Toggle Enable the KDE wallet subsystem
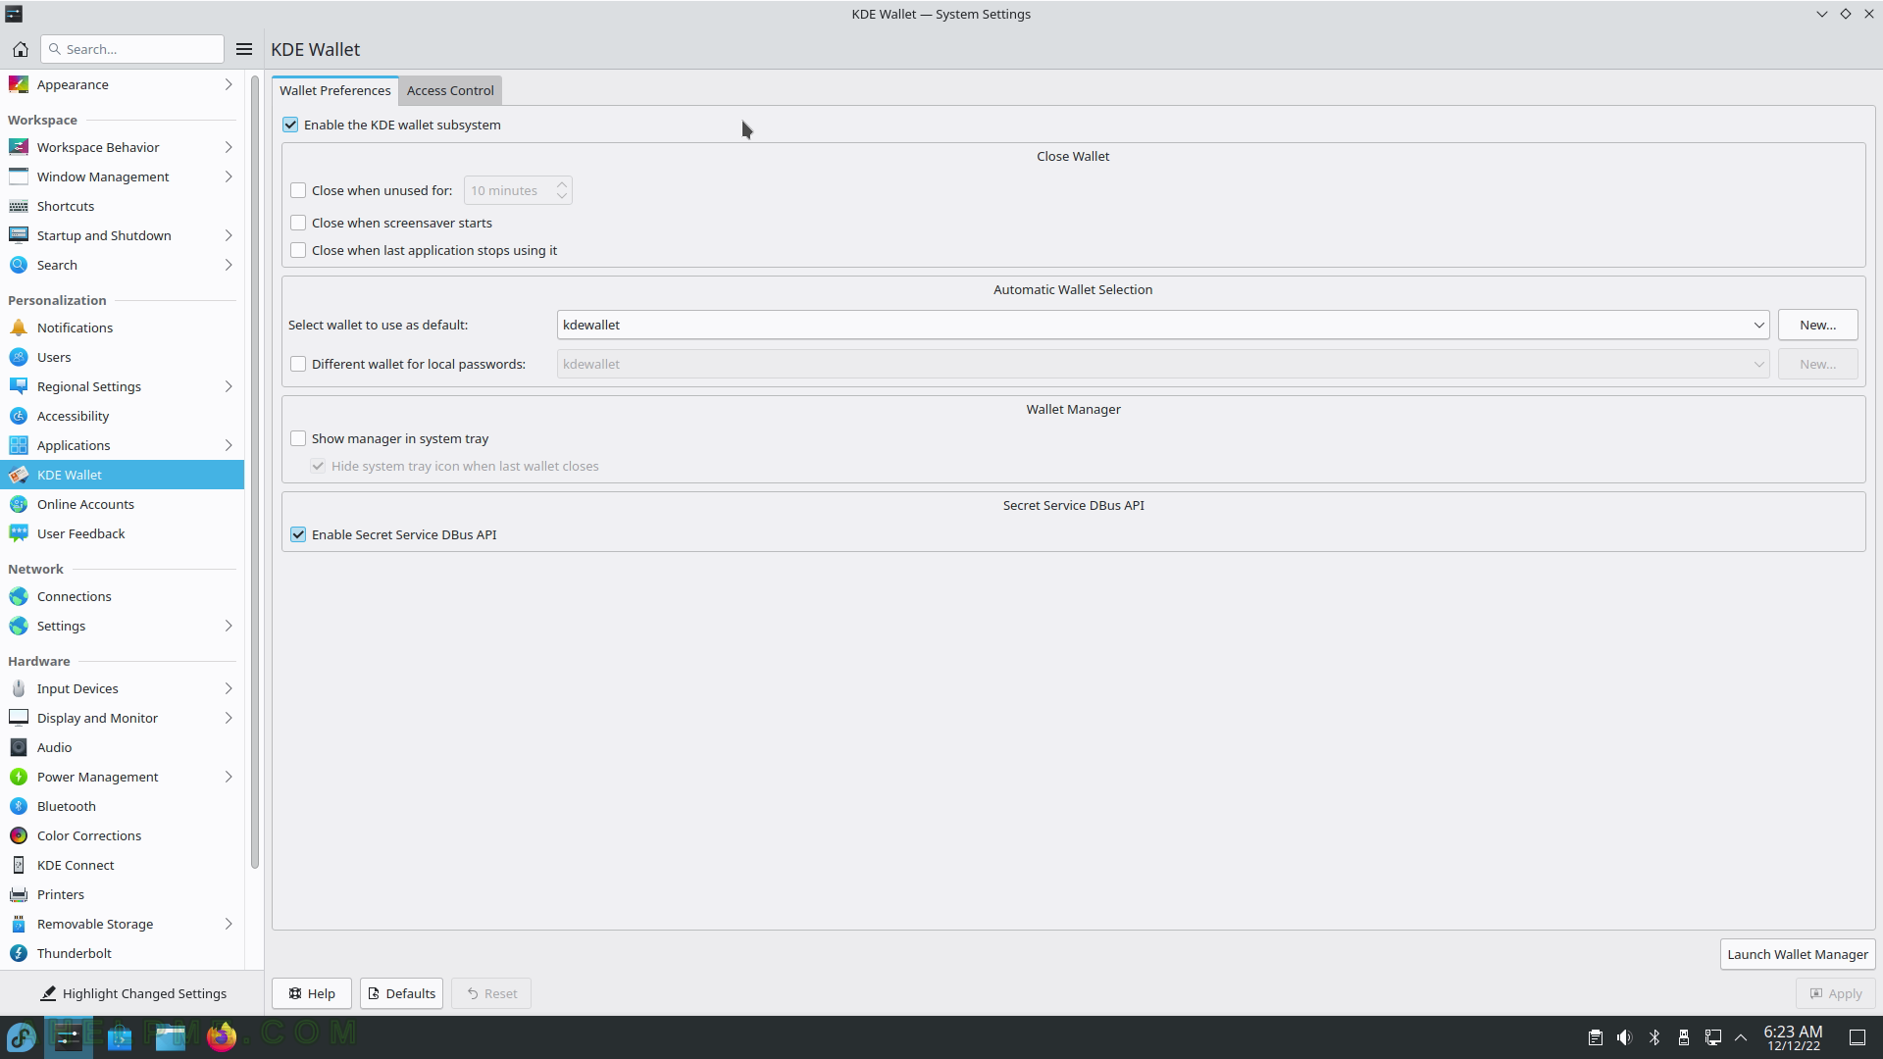The height and width of the screenshot is (1059, 1883). (x=290, y=125)
